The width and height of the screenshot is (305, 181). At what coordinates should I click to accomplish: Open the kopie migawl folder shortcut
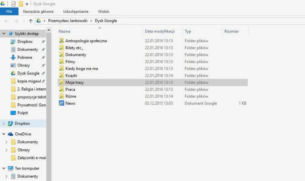tap(29, 81)
